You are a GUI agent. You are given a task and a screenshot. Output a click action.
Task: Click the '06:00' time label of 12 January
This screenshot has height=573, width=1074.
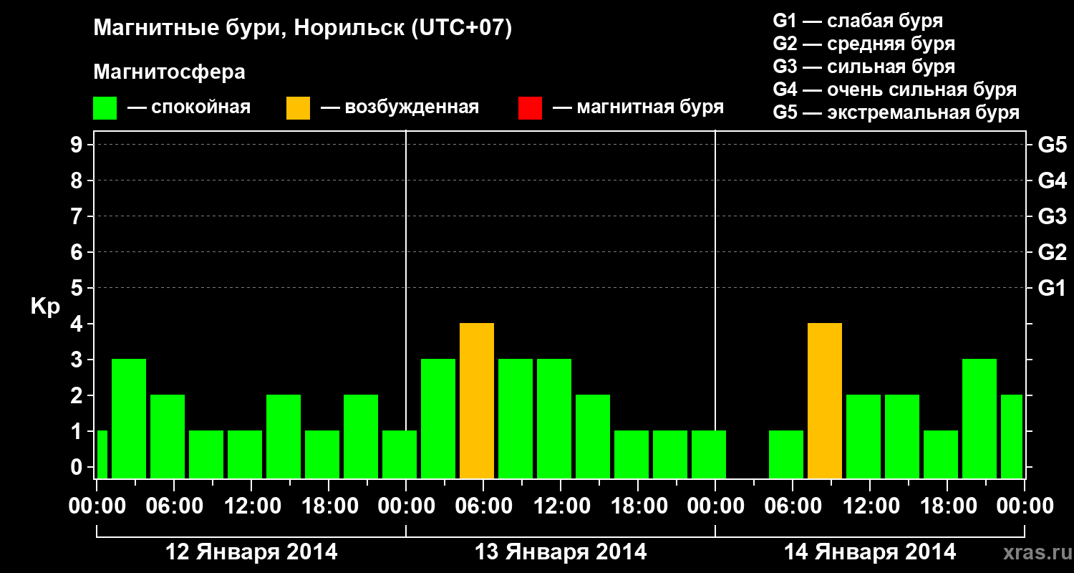pos(174,506)
